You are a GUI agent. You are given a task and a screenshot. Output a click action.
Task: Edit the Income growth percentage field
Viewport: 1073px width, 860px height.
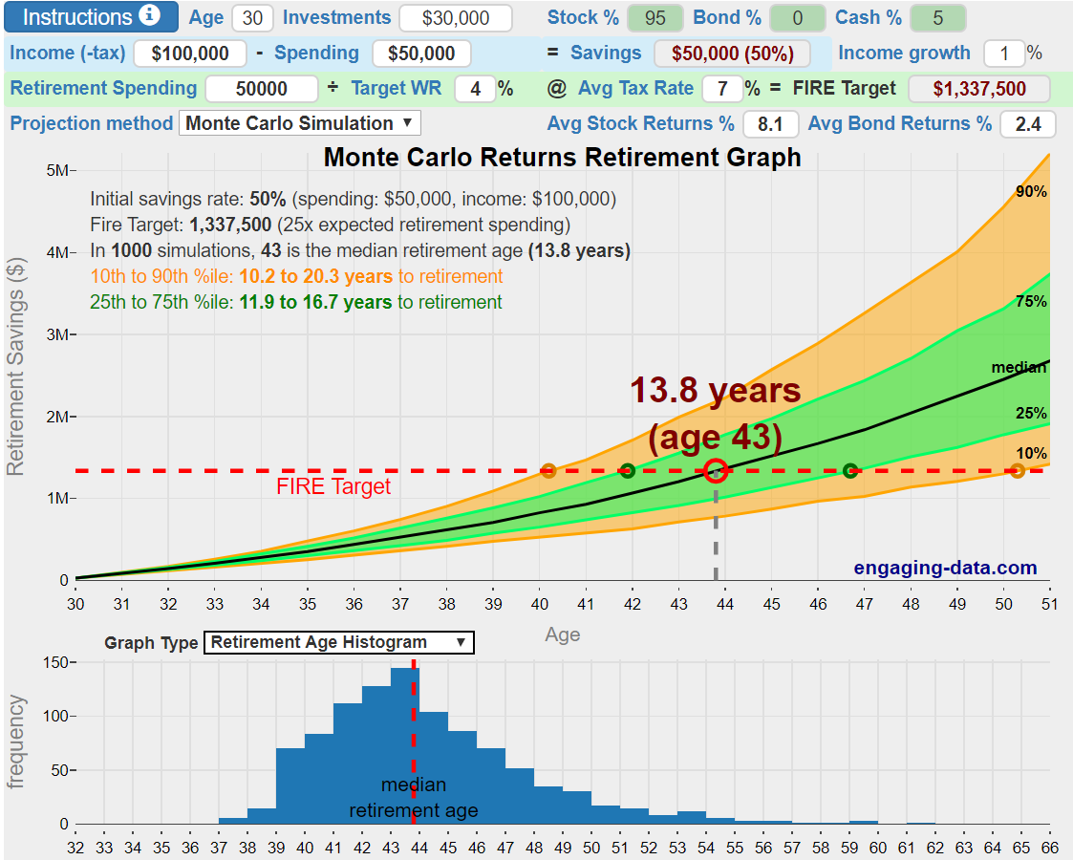[x=1004, y=54]
